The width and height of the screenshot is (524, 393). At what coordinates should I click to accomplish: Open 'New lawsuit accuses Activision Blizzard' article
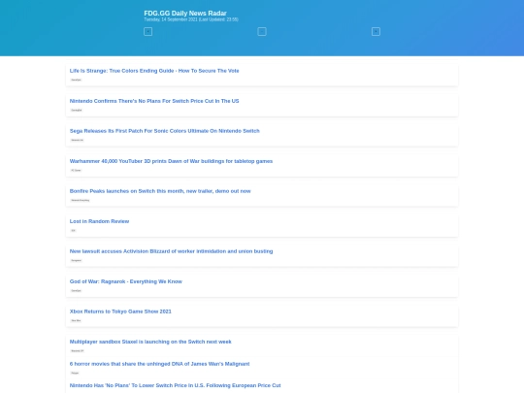point(171,251)
